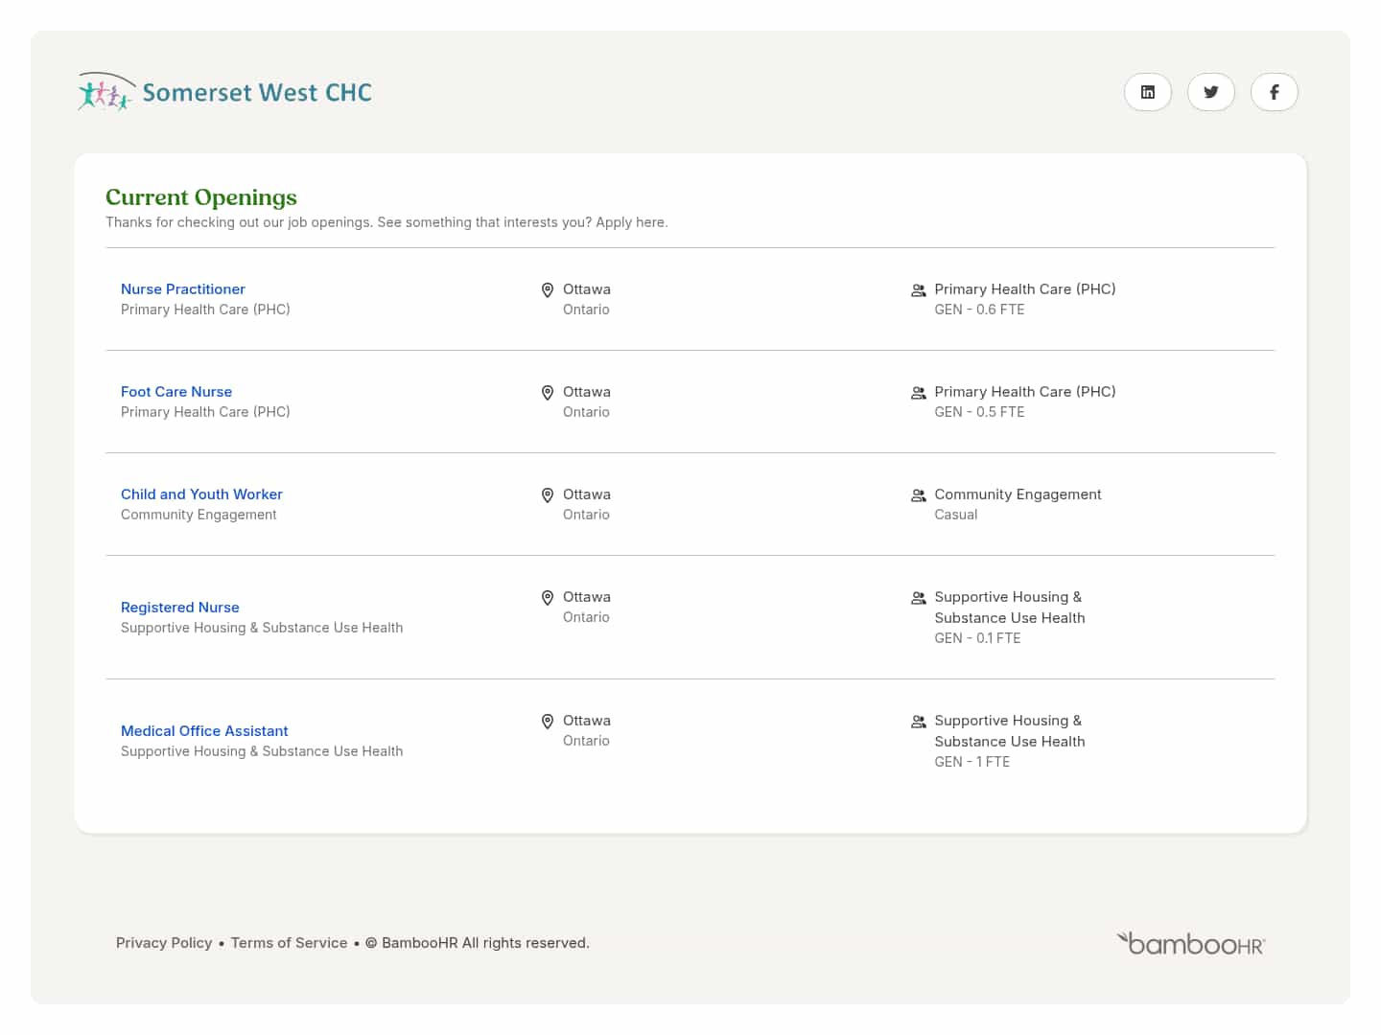1381x1035 pixels.
Task: Click the Somerset West CHC logo
Action: pos(225,92)
